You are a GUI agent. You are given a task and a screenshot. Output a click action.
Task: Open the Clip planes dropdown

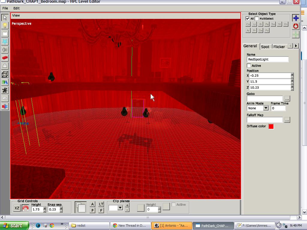pyautogui.click(x=116, y=208)
